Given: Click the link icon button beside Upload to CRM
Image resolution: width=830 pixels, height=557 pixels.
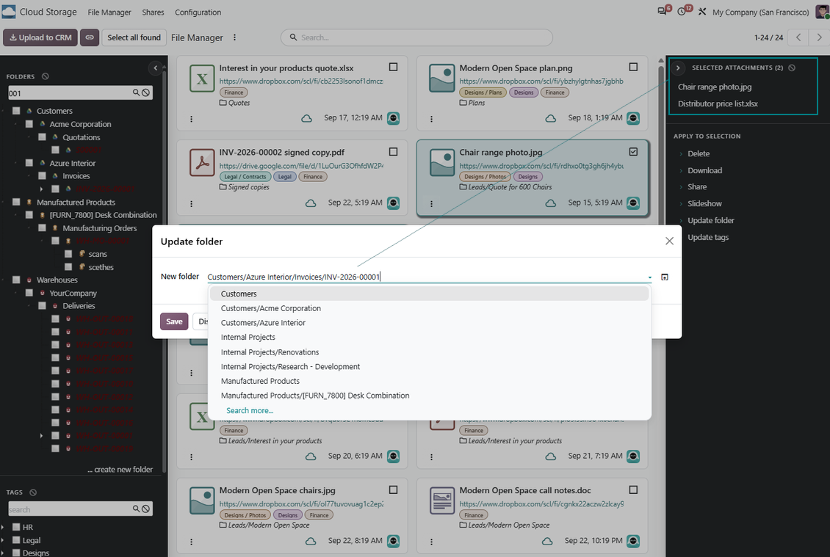Looking at the screenshot, I should 90,37.
